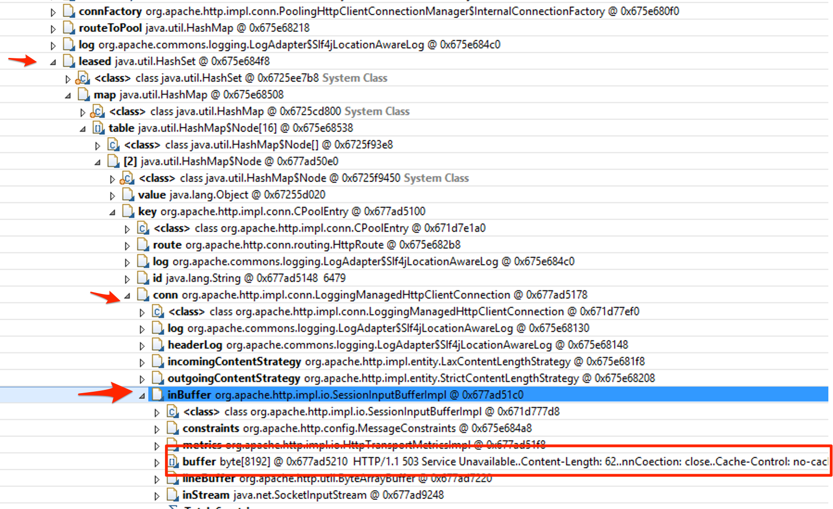Screen dimensions: 833x509
Task: Collapse the conn LoggingManagedHttpClientConnection node
Action: [x=127, y=295]
